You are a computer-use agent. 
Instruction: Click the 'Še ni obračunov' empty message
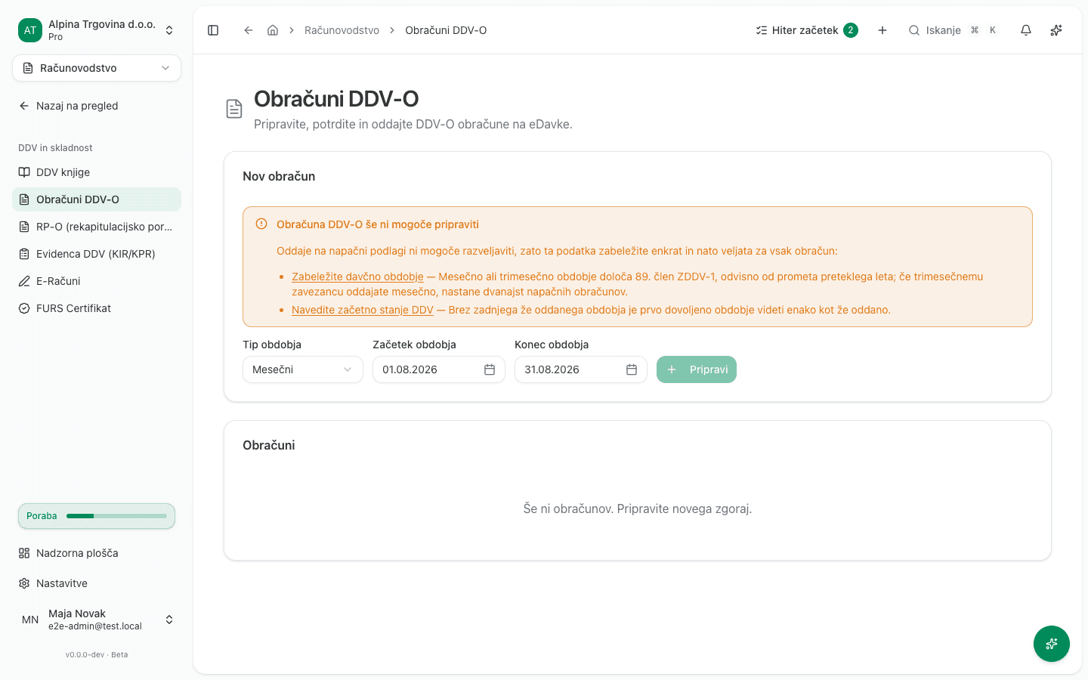[x=638, y=508]
